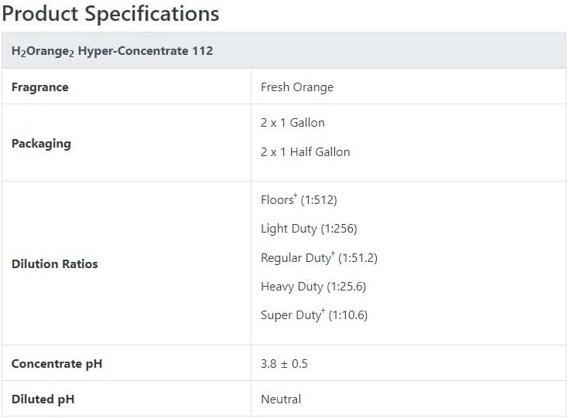Select the Regular Duty (1:51.2) entry
The width and height of the screenshot is (568, 418).
(x=319, y=258)
